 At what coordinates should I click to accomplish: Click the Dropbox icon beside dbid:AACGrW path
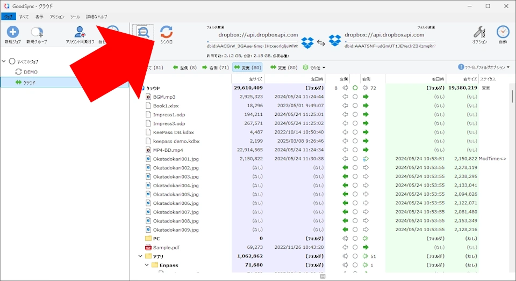pos(307,42)
